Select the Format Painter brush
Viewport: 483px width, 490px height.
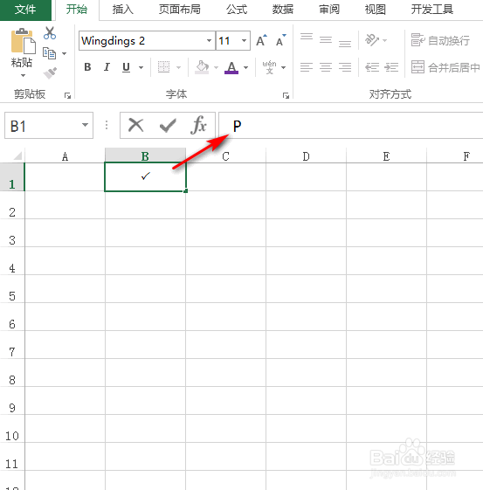50,73
